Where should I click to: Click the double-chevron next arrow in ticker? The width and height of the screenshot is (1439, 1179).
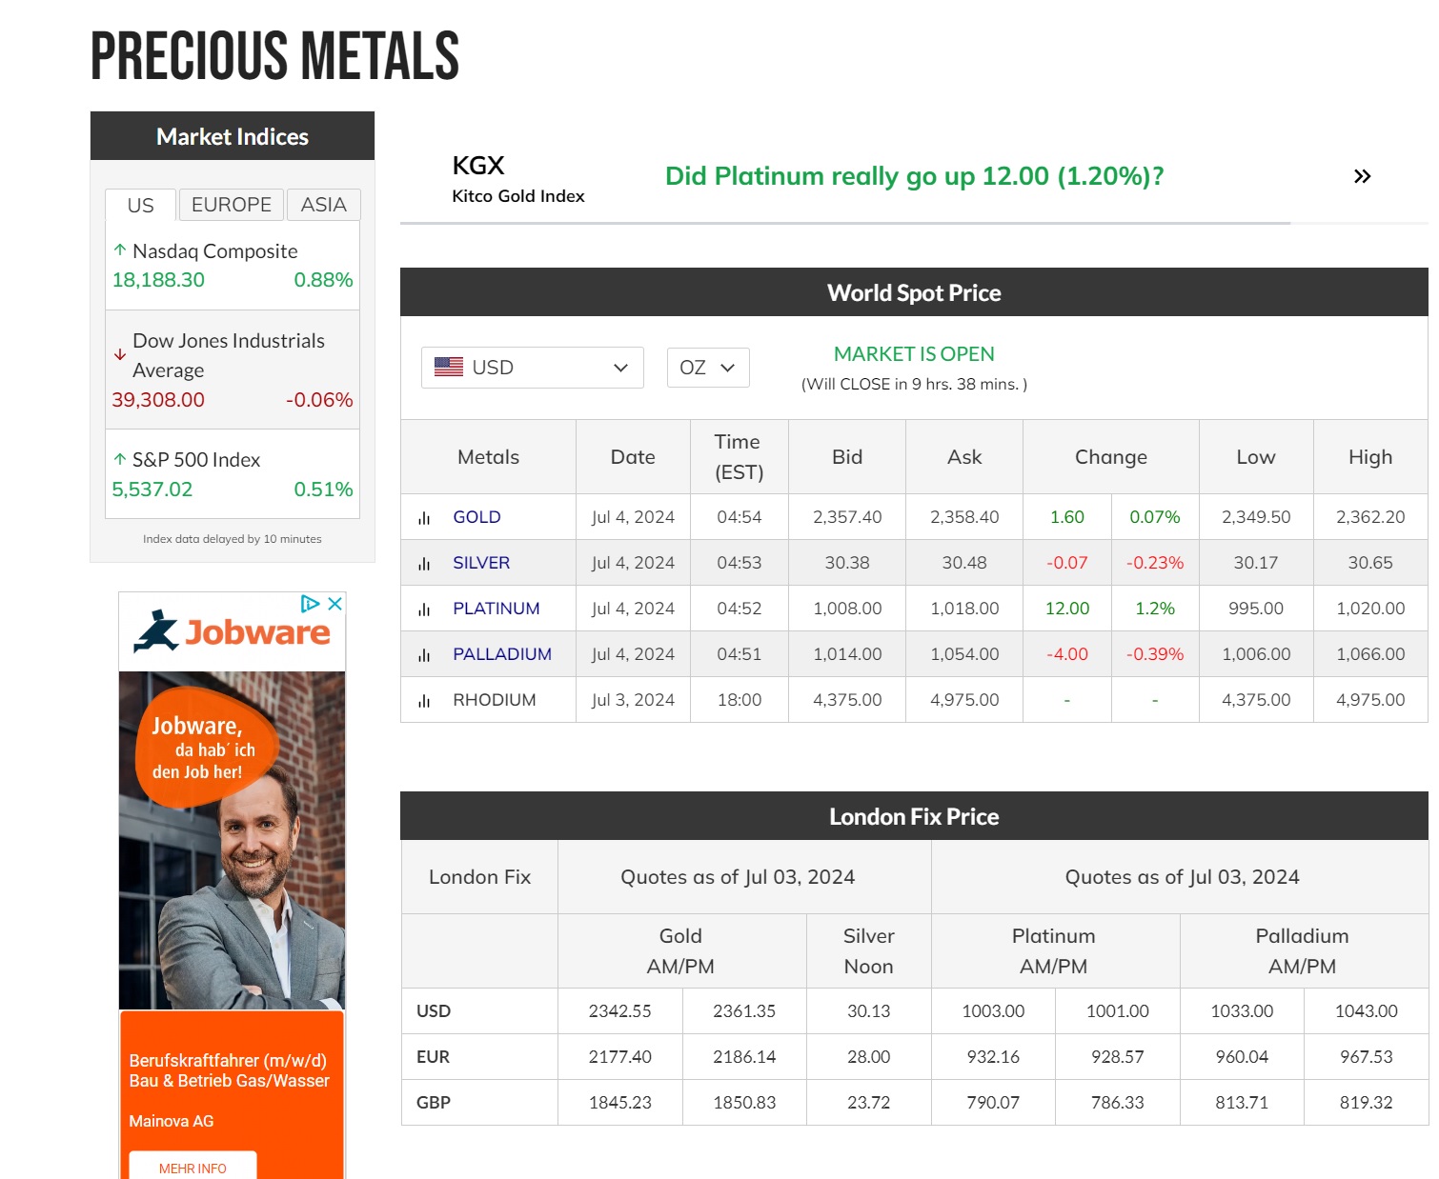[x=1362, y=176]
